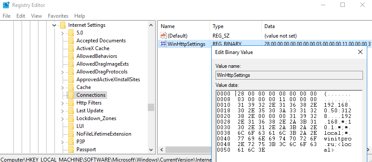The width and height of the screenshot is (372, 162).
Task: Expand the Http Filters key
Action: tap(62, 103)
